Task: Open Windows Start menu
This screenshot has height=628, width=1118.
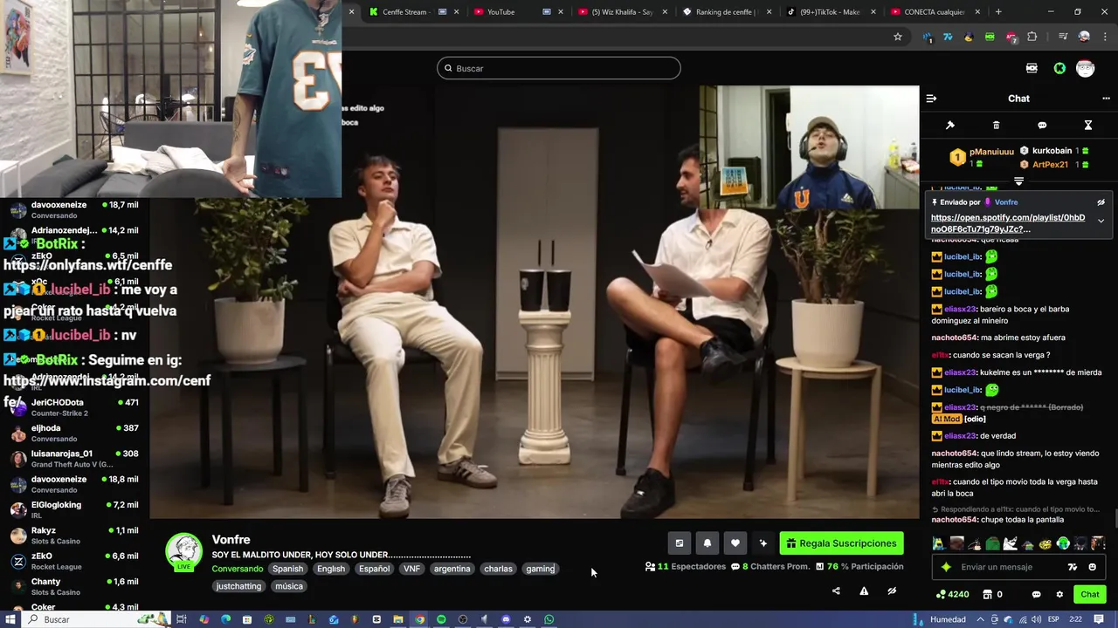Action: point(10,619)
